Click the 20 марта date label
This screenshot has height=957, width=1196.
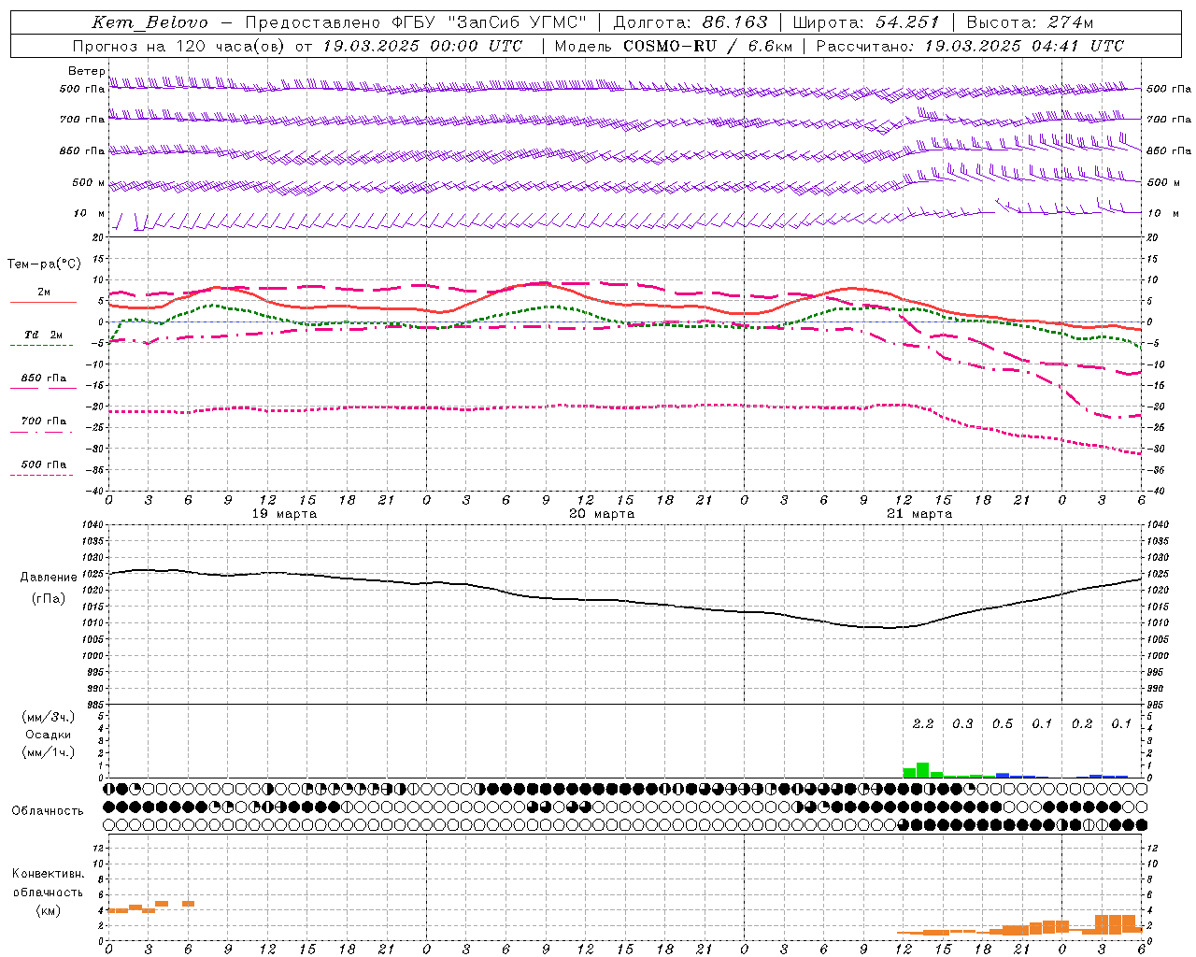603,513
